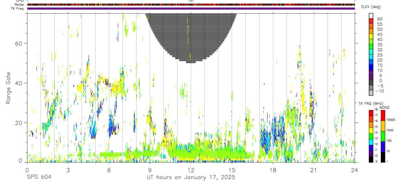Click the x-axis tick label "12"
This screenshot has height=184, width=399.
(191, 170)
